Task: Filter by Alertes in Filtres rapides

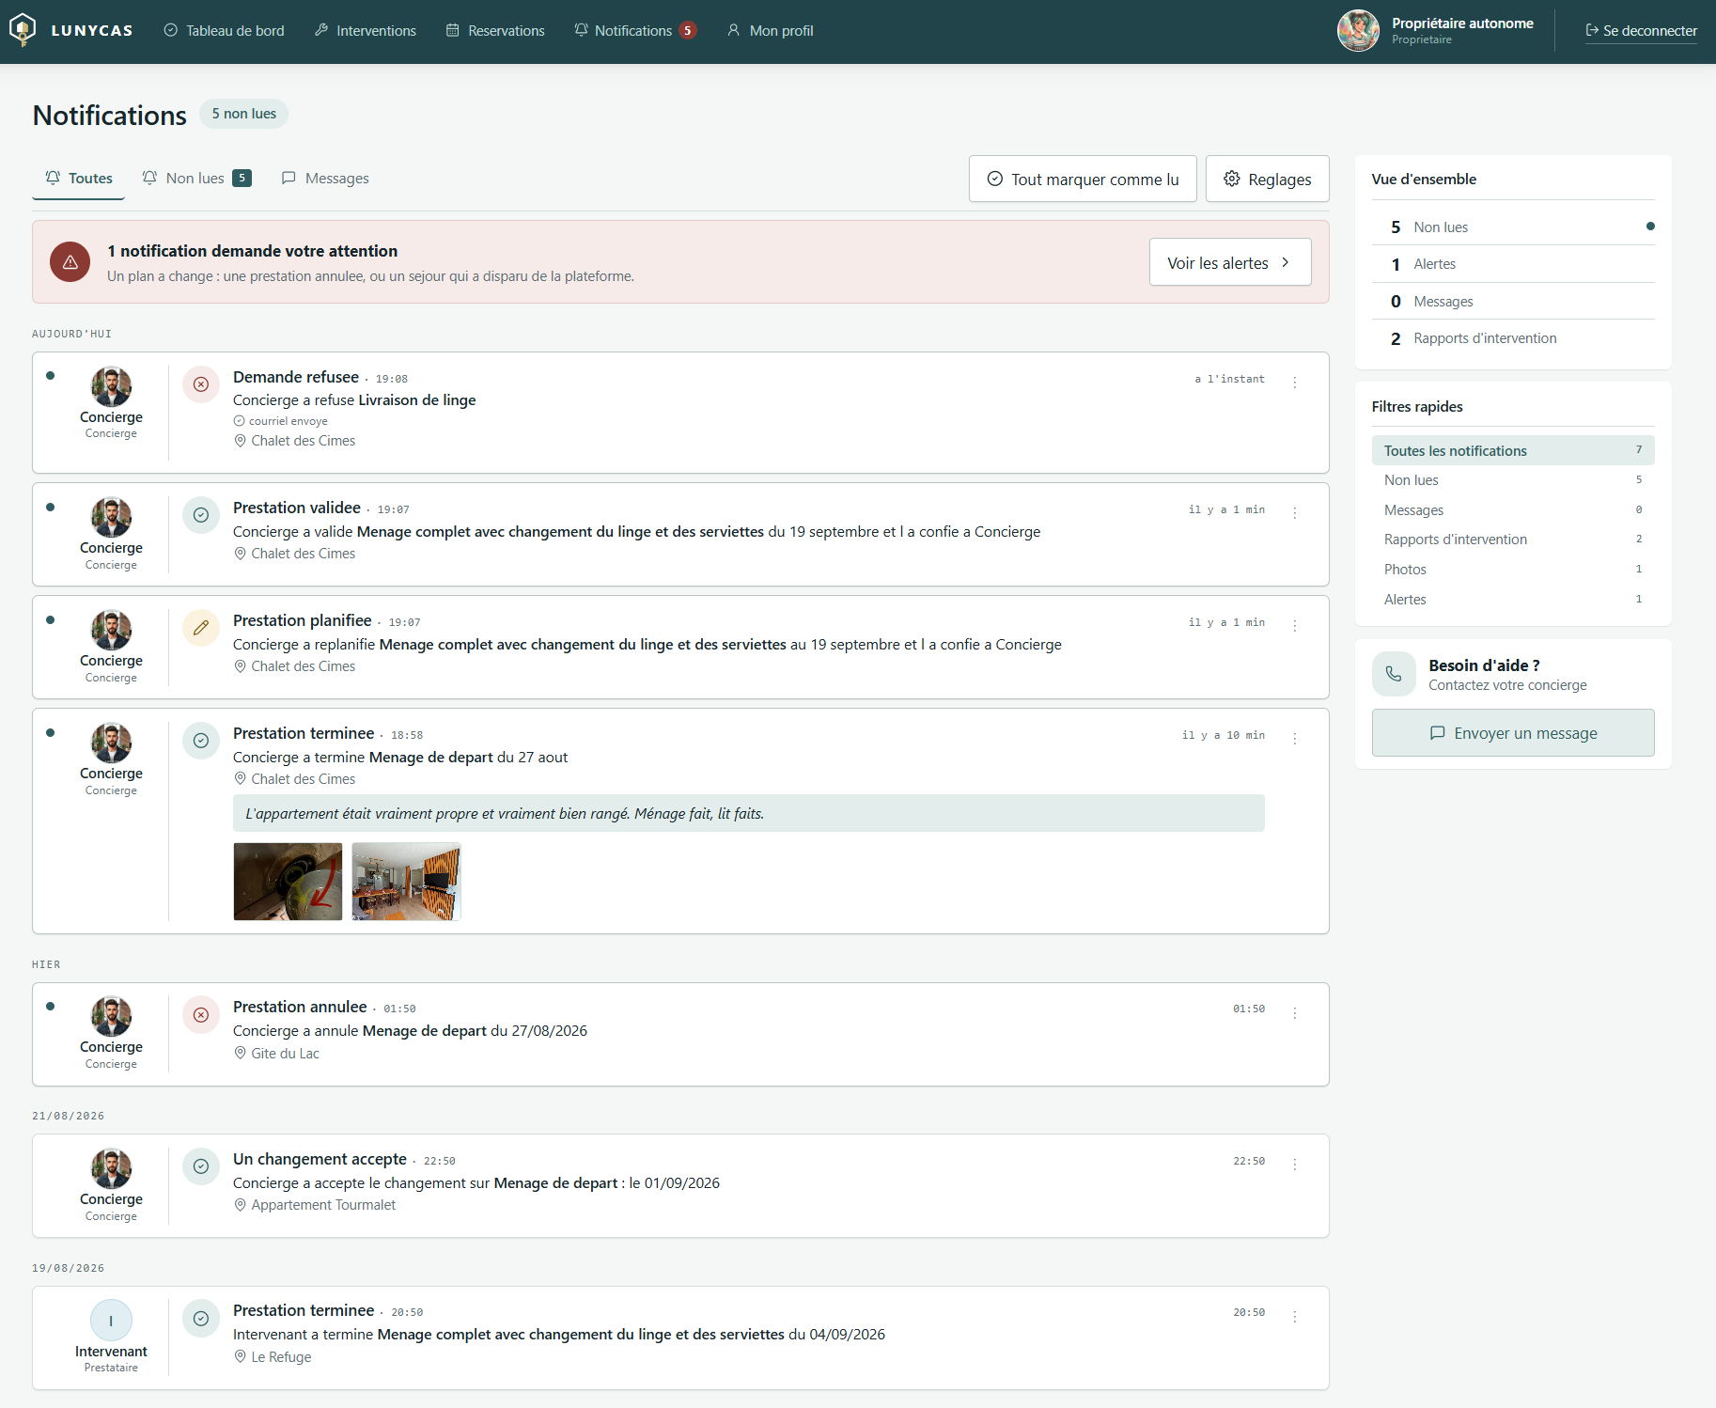Action: click(1513, 600)
